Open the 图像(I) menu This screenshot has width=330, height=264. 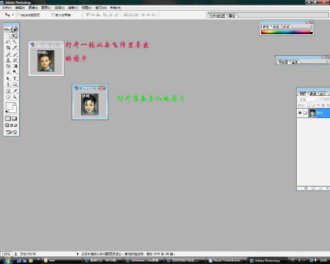point(33,8)
